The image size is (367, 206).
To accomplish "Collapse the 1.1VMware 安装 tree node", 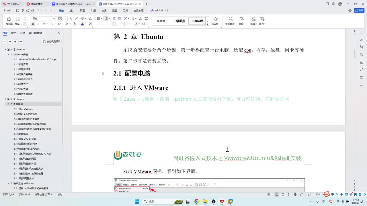I will coord(9,54).
